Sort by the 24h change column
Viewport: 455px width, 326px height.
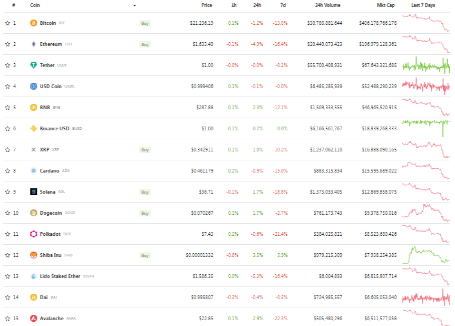[257, 5]
